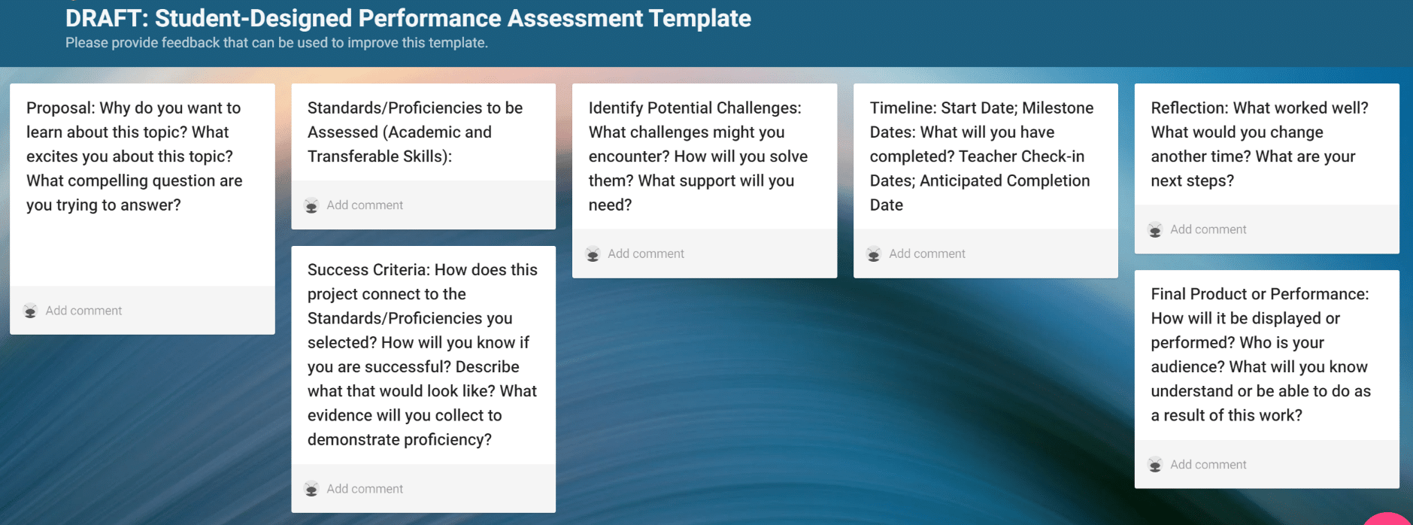
Task: Click avatar icon under Reflection card
Action: point(1155,230)
